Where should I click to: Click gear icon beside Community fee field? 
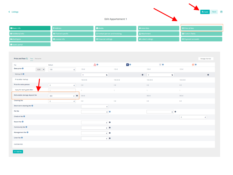coord(110,128)
